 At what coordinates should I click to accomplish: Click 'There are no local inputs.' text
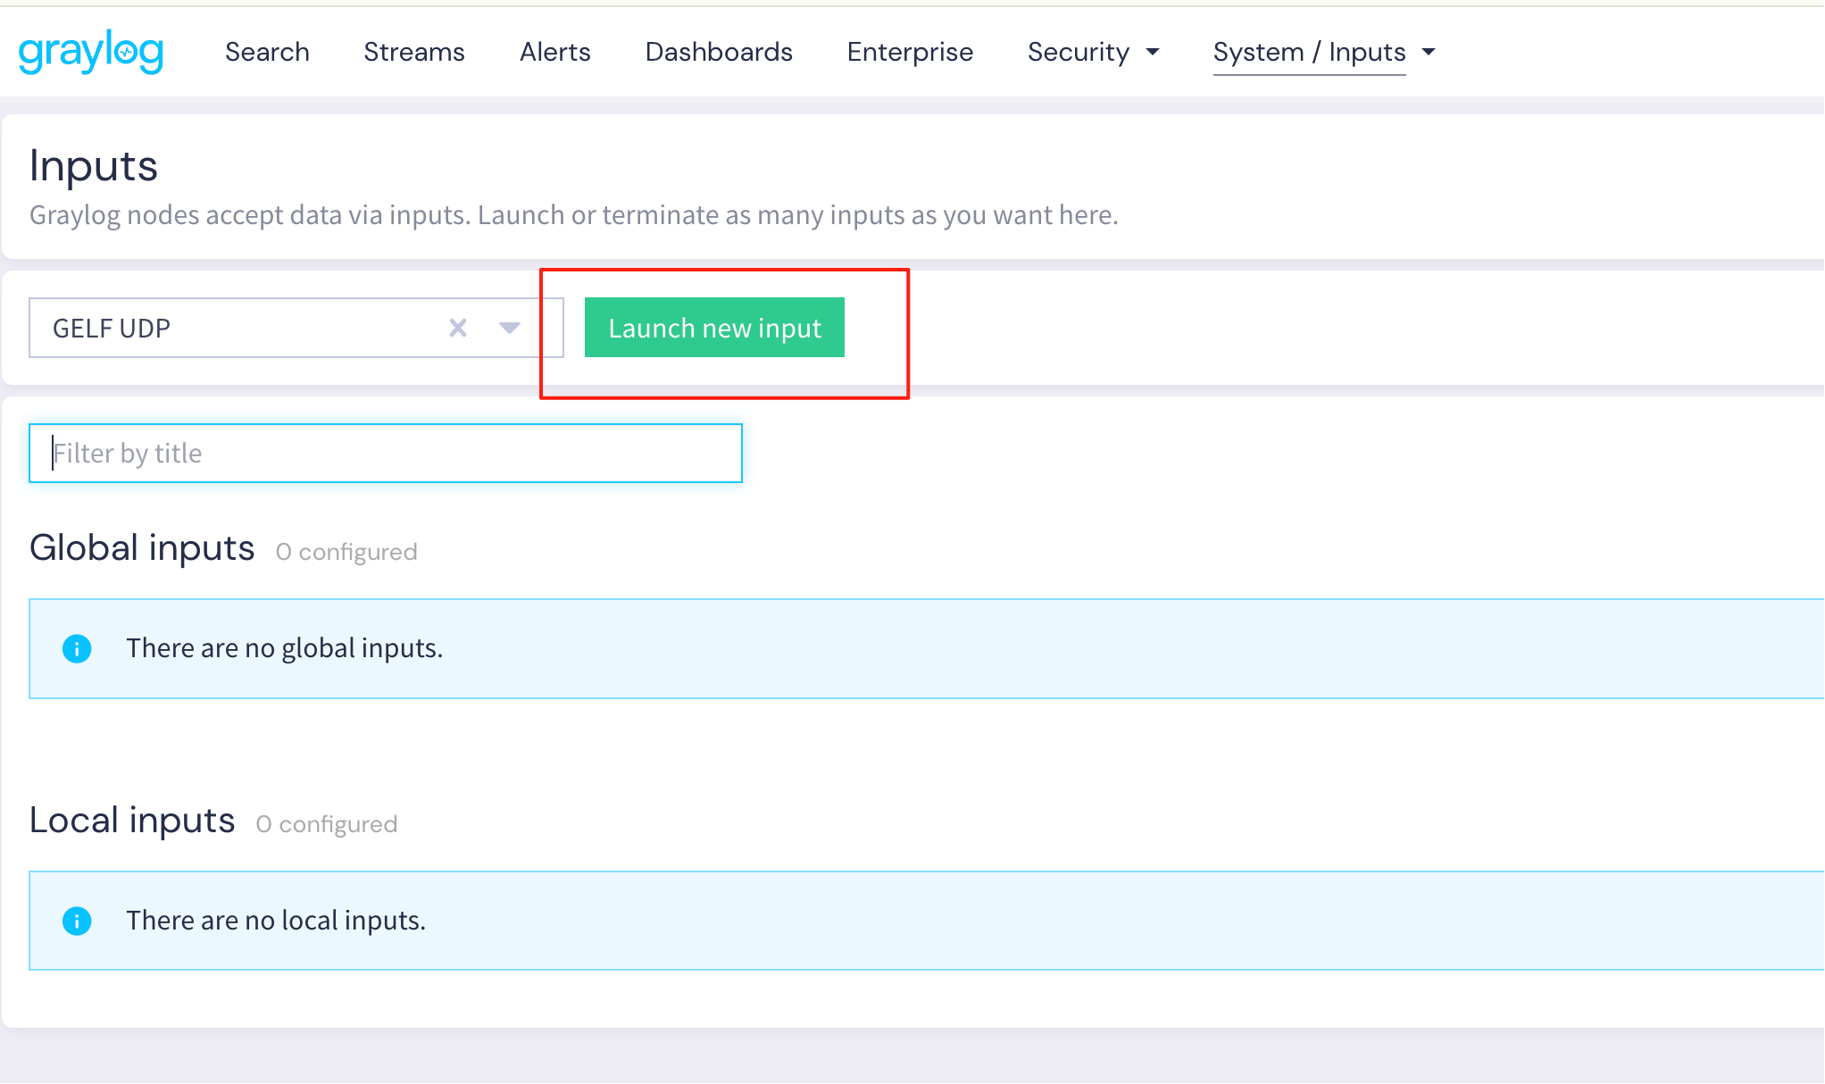276,921
